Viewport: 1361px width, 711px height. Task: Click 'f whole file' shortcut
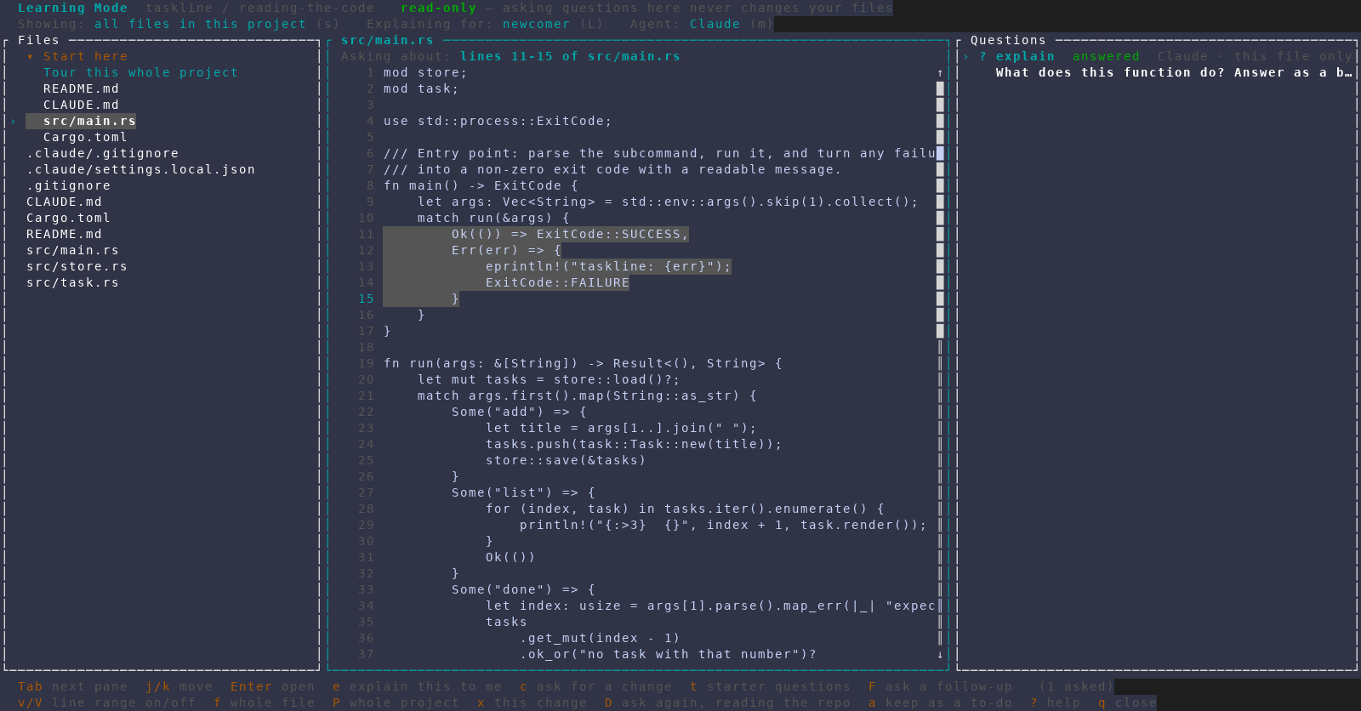click(264, 703)
